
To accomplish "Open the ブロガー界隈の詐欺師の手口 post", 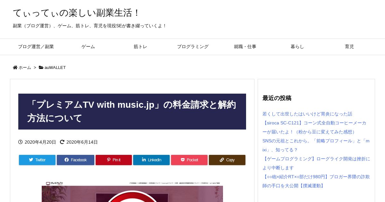I will click(x=316, y=181).
